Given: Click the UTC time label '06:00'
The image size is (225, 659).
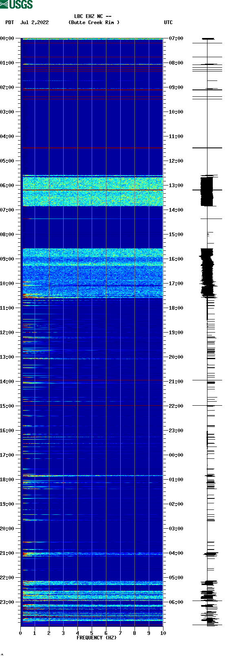Looking at the screenshot, I should [x=176, y=602].
